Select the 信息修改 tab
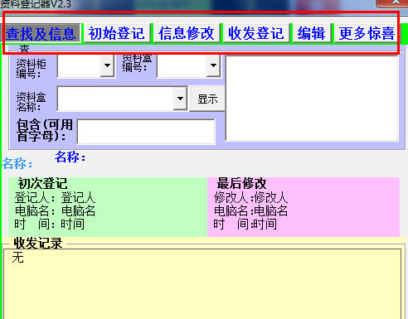This screenshot has height=319, width=408. 187,33
